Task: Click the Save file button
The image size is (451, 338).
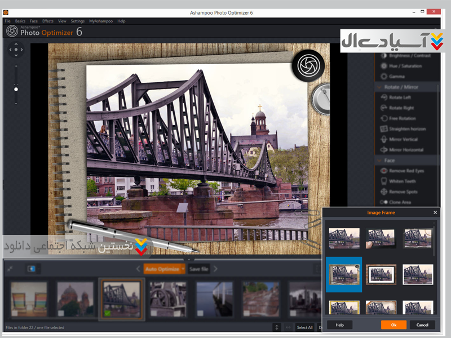Action: pos(198,269)
